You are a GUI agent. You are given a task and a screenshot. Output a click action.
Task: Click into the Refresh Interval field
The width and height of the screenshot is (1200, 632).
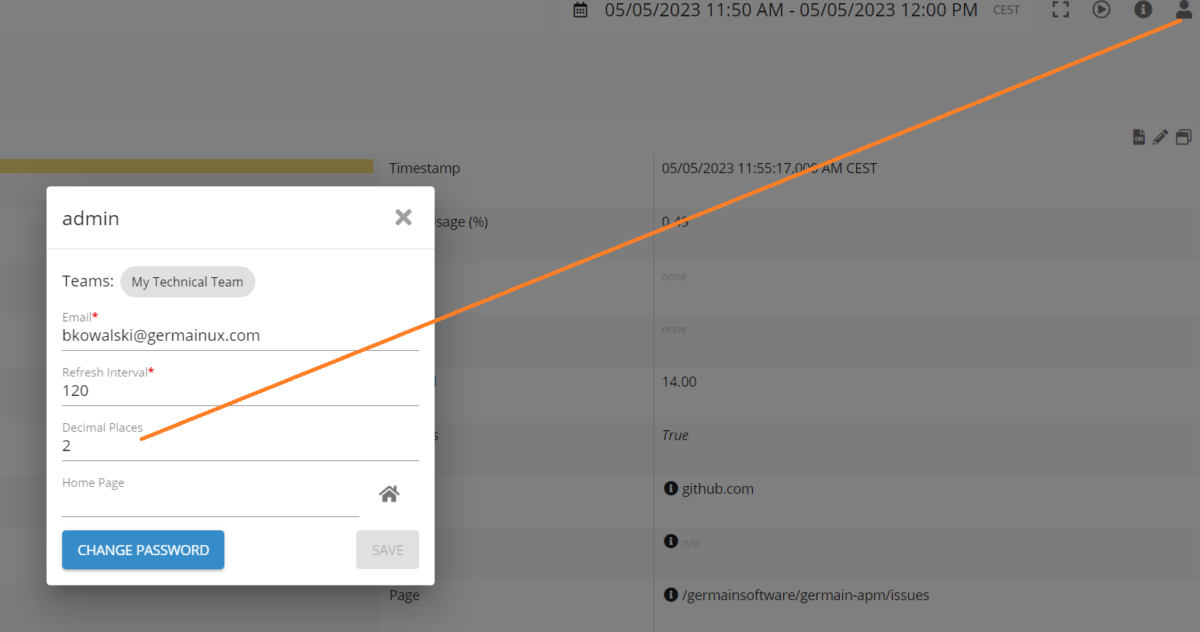coord(240,391)
